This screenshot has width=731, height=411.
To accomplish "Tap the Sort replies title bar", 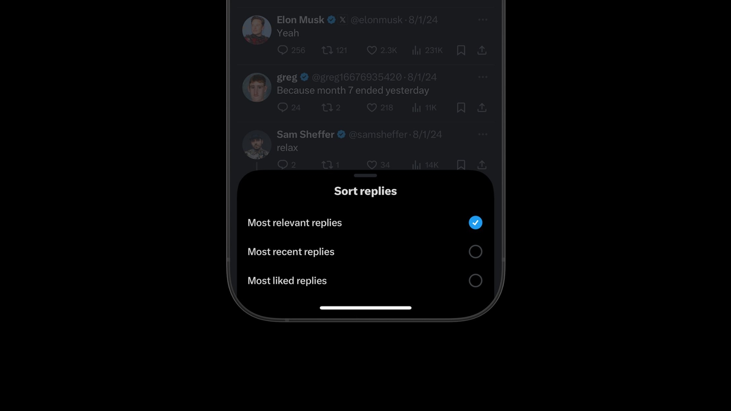I will point(365,191).
